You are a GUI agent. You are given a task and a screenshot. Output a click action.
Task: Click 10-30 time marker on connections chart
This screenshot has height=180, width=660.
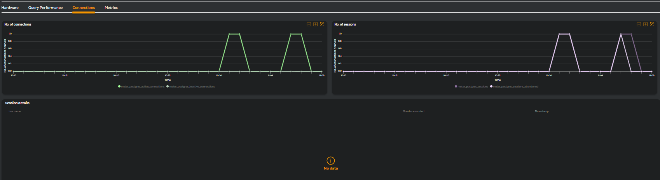tap(219, 75)
